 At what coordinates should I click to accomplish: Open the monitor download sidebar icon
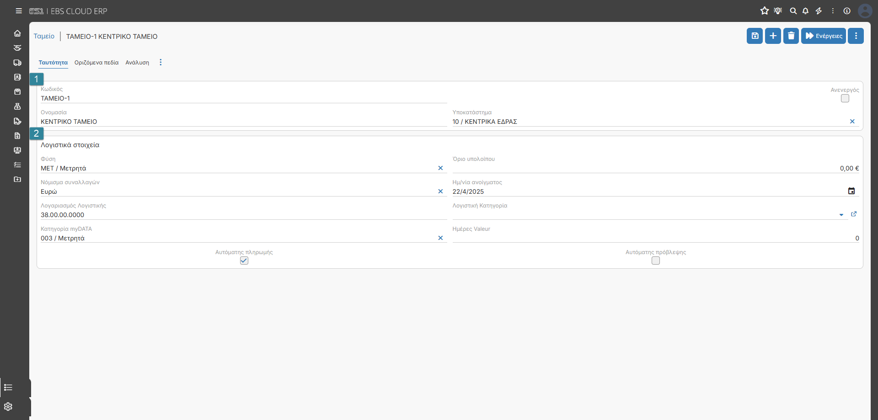(x=17, y=150)
